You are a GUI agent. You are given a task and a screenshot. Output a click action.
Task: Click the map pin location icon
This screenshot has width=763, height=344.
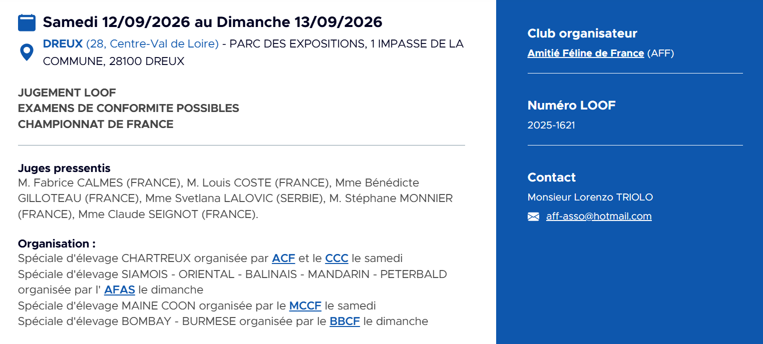27,52
